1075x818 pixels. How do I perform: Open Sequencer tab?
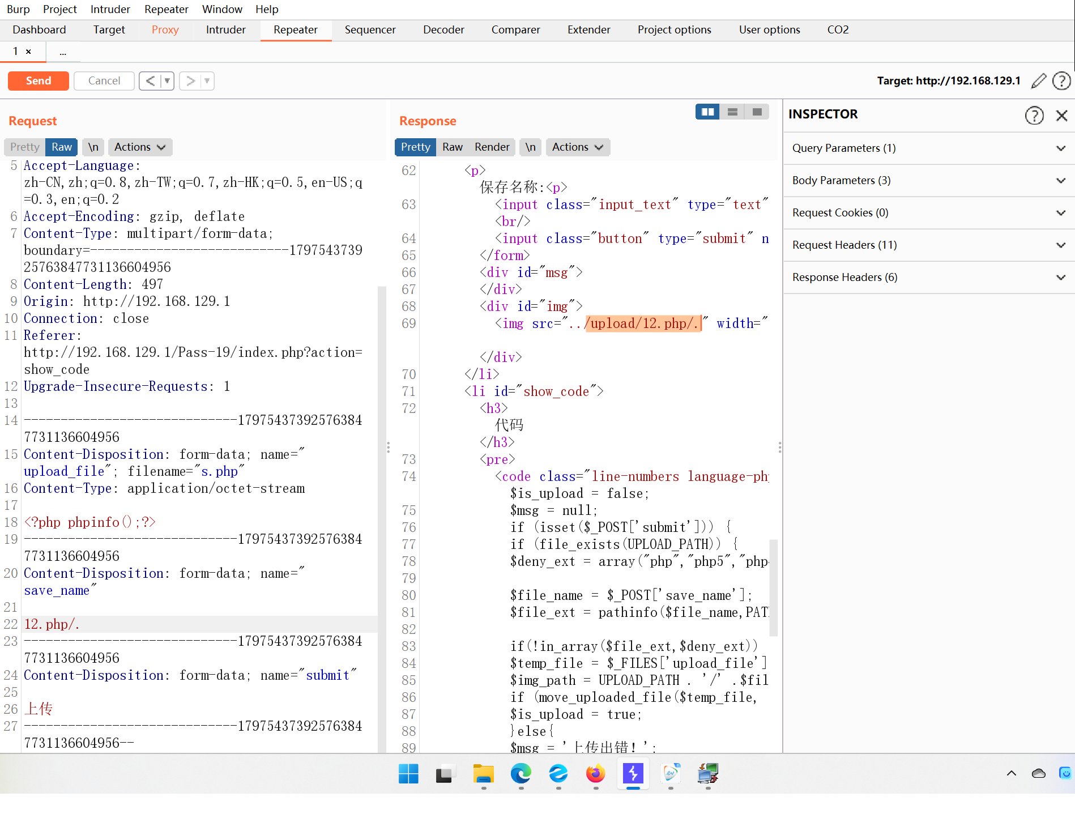pos(370,30)
